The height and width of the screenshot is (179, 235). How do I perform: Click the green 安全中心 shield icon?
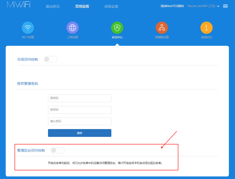[x=117, y=28]
